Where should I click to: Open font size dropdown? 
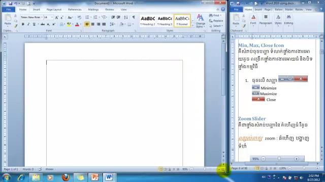(52, 17)
